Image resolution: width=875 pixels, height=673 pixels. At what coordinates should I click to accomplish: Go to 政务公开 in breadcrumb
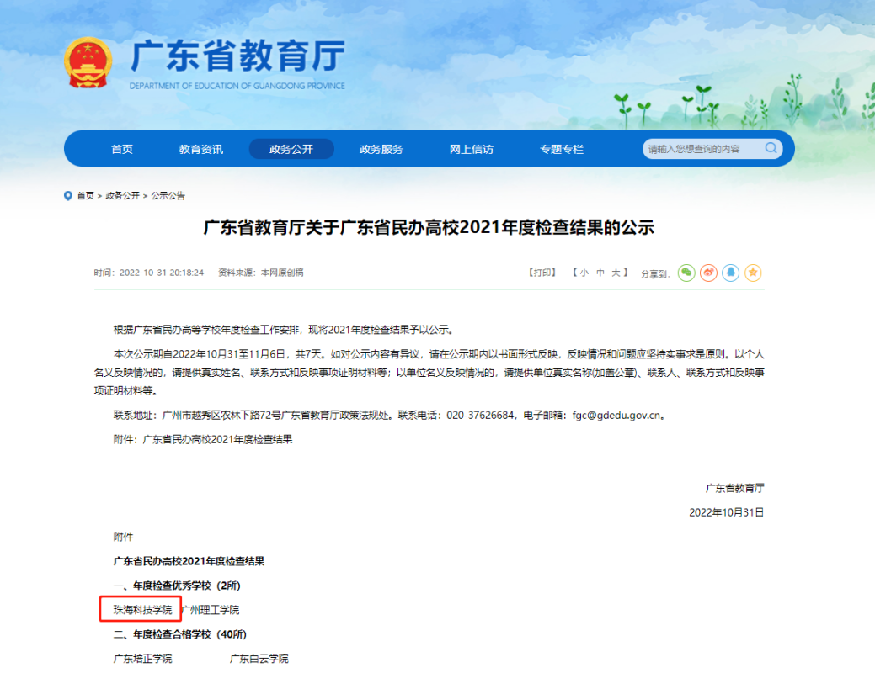[x=122, y=196]
